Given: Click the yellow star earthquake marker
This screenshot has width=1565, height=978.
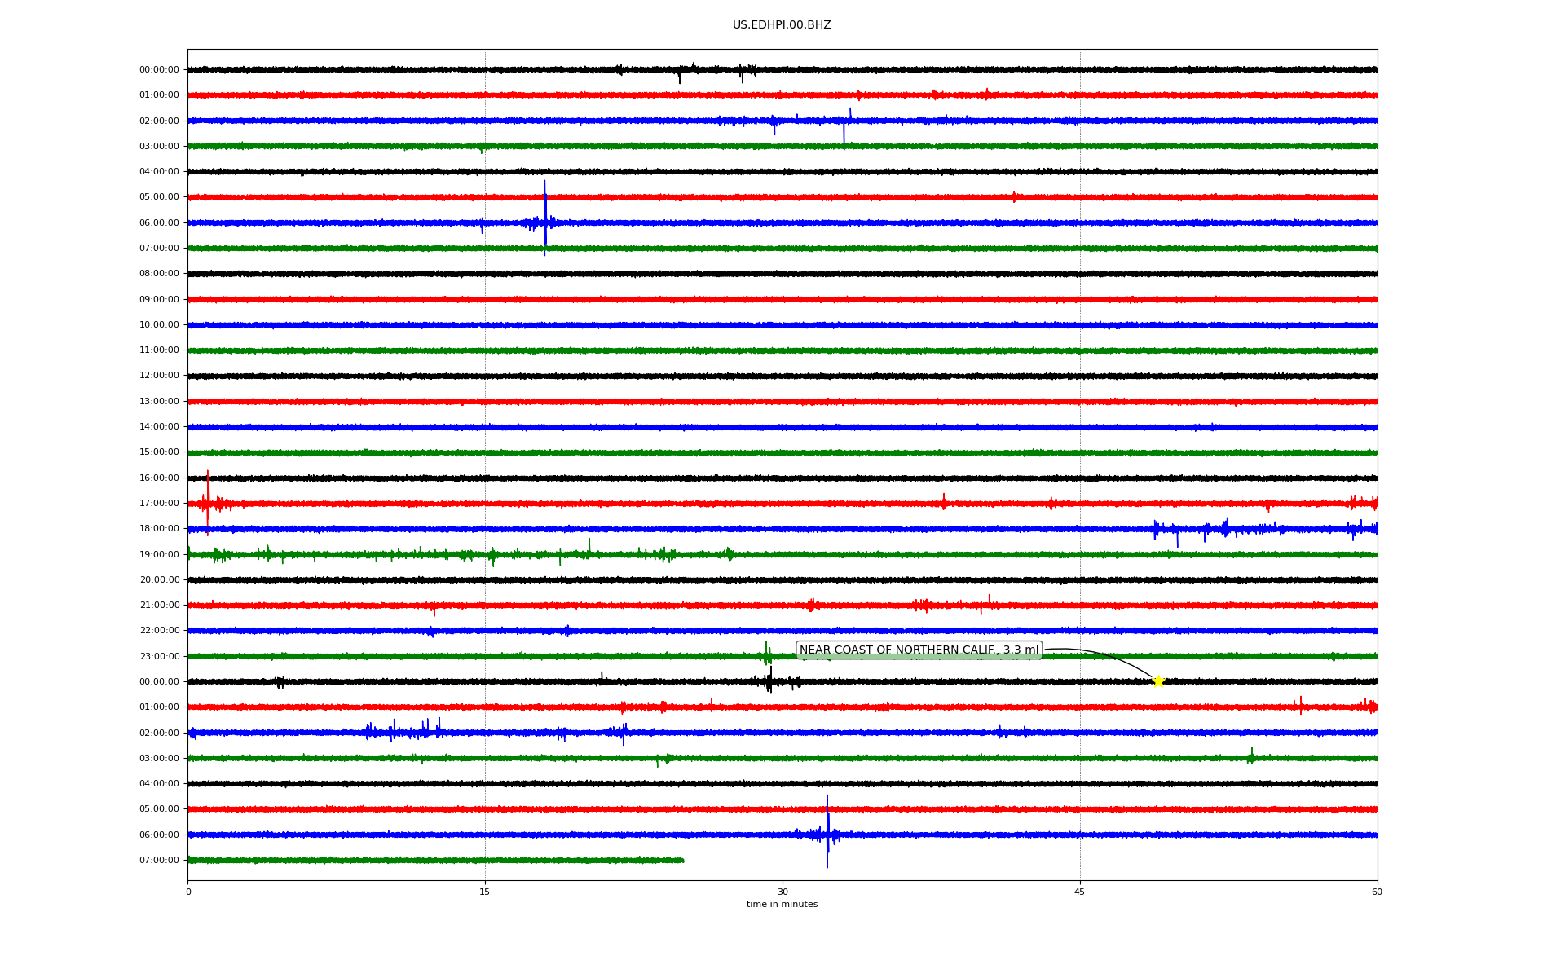Looking at the screenshot, I should [1158, 681].
